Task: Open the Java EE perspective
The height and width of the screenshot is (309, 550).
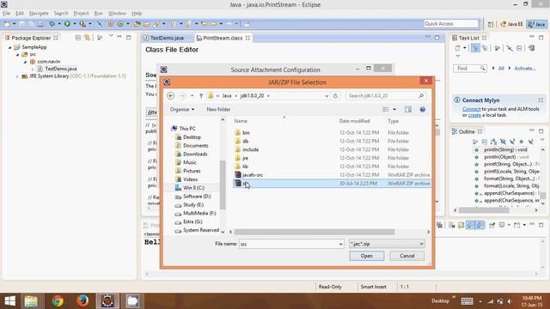Action: tap(511, 24)
